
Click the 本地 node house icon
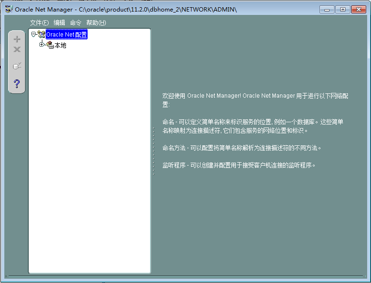[50, 45]
